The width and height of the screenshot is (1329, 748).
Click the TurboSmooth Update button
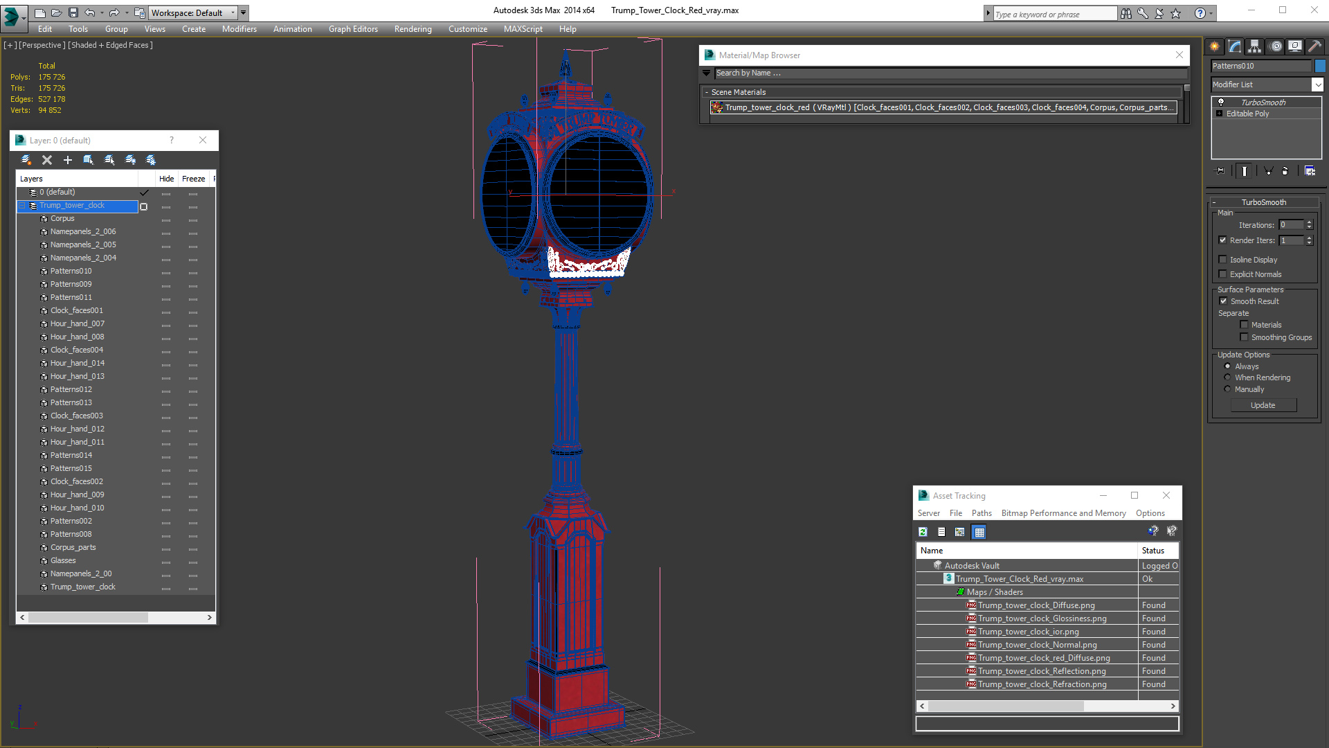pyautogui.click(x=1263, y=405)
